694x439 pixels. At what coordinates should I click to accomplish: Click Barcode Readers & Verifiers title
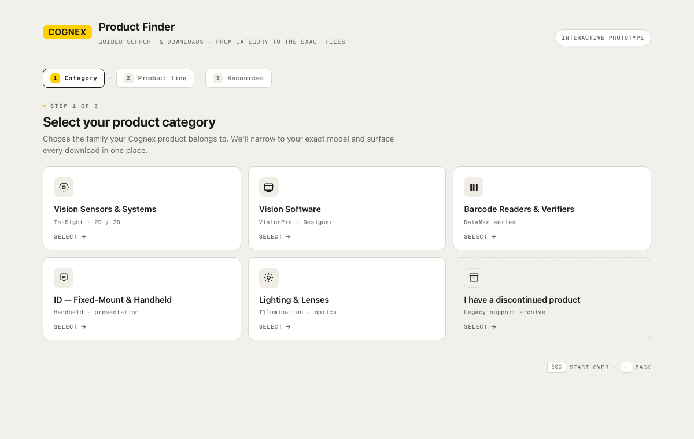click(519, 209)
